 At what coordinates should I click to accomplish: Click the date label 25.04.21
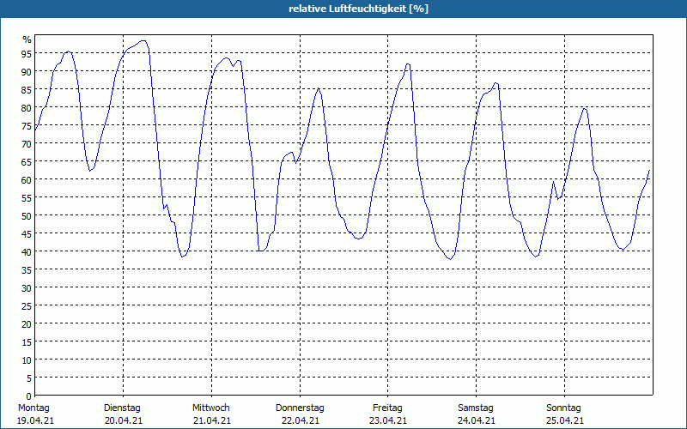point(564,420)
